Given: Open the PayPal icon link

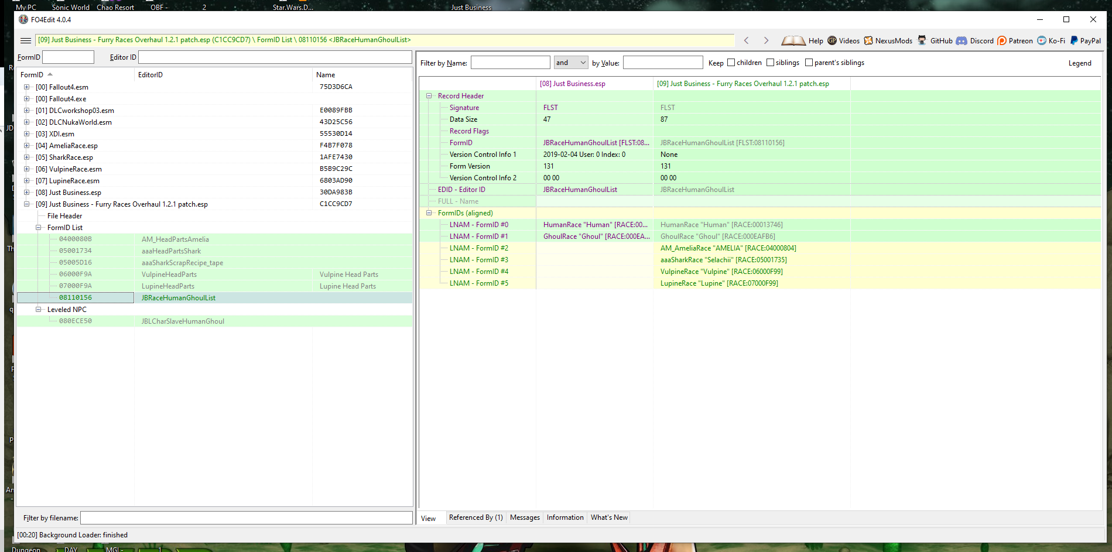Looking at the screenshot, I should click(x=1074, y=40).
